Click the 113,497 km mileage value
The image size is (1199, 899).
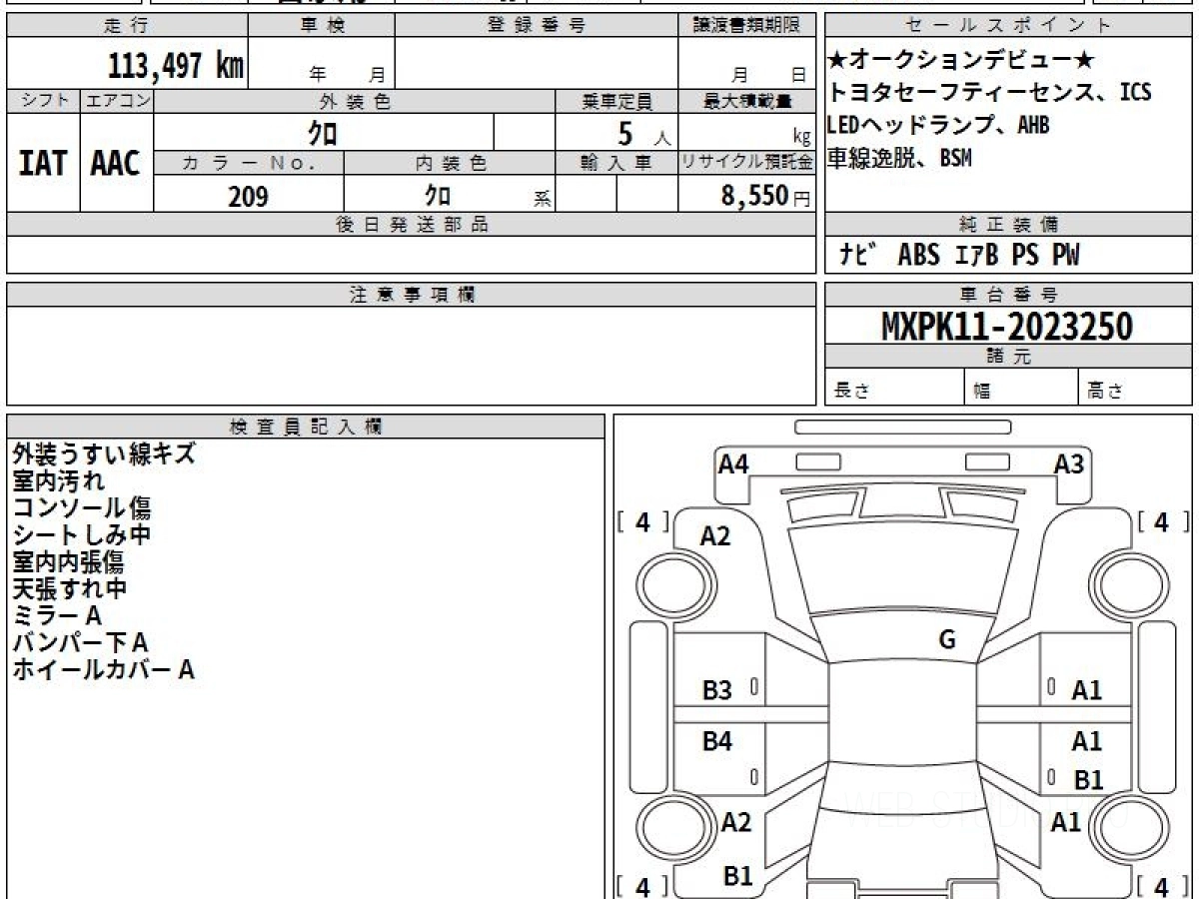175,67
